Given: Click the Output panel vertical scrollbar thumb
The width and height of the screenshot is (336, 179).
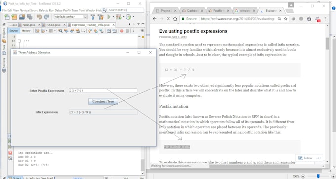Looking at the screenshot, I should pyautogui.click(x=143, y=165).
